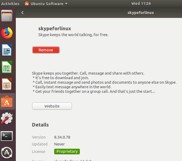Launch Firefox from the dock
182x161 pixels.
(x=7, y=33)
